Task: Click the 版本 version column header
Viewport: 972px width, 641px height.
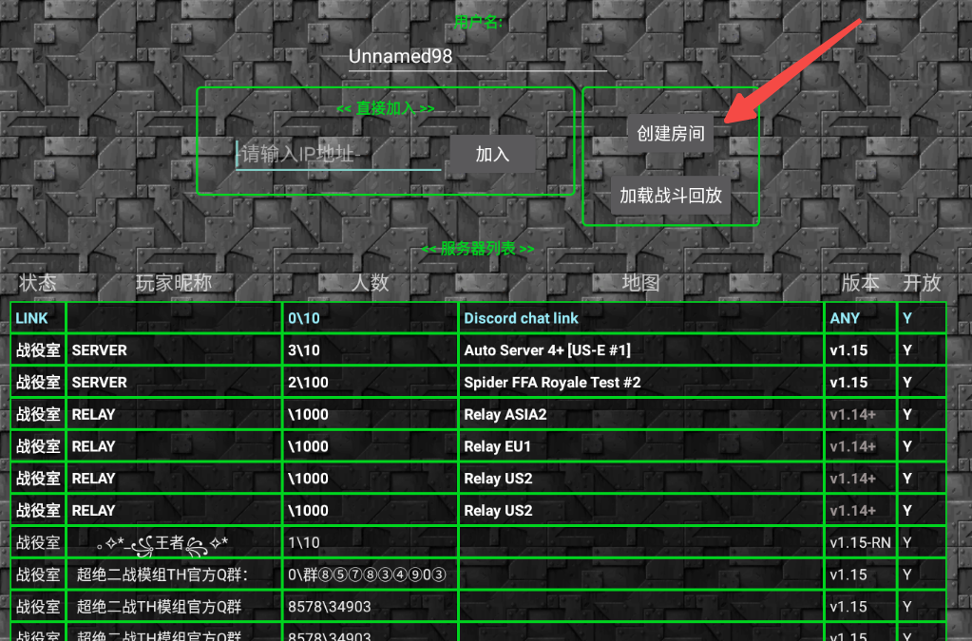Action: pos(860,283)
